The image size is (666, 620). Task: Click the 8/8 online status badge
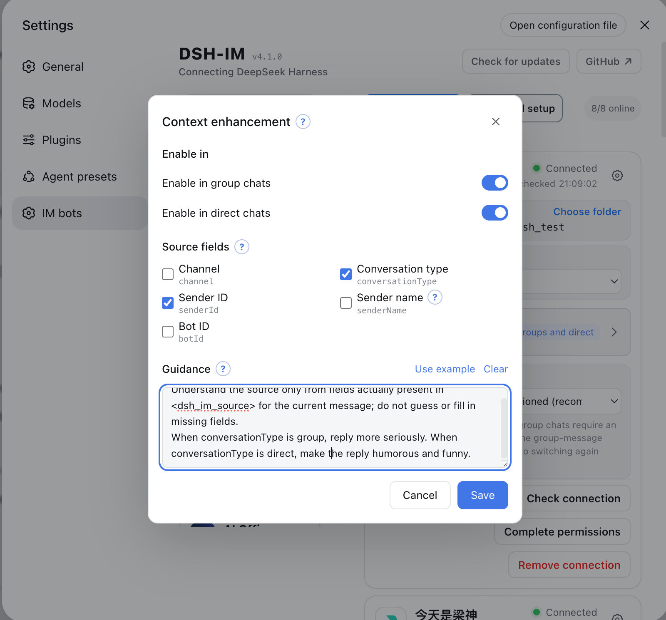point(613,109)
